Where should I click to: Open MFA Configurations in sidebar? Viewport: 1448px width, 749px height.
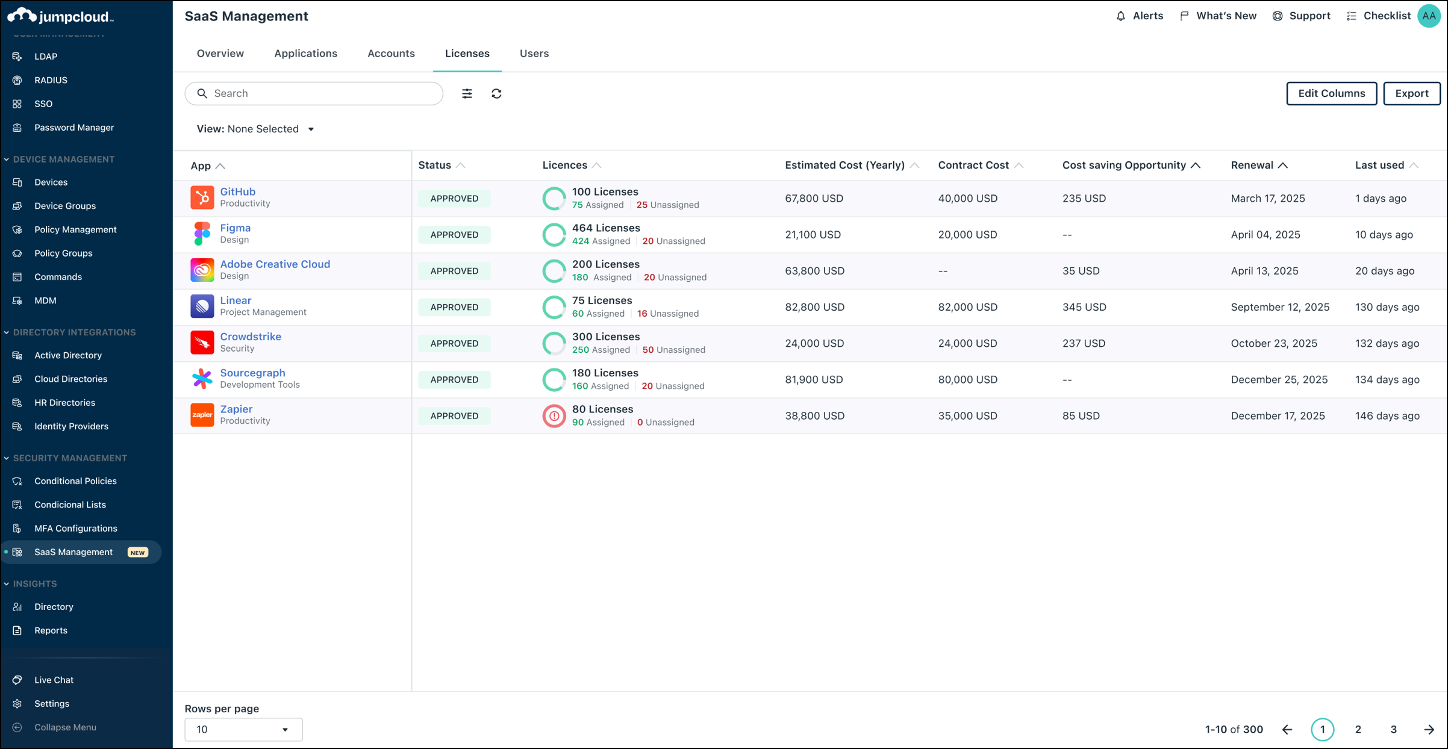point(76,529)
